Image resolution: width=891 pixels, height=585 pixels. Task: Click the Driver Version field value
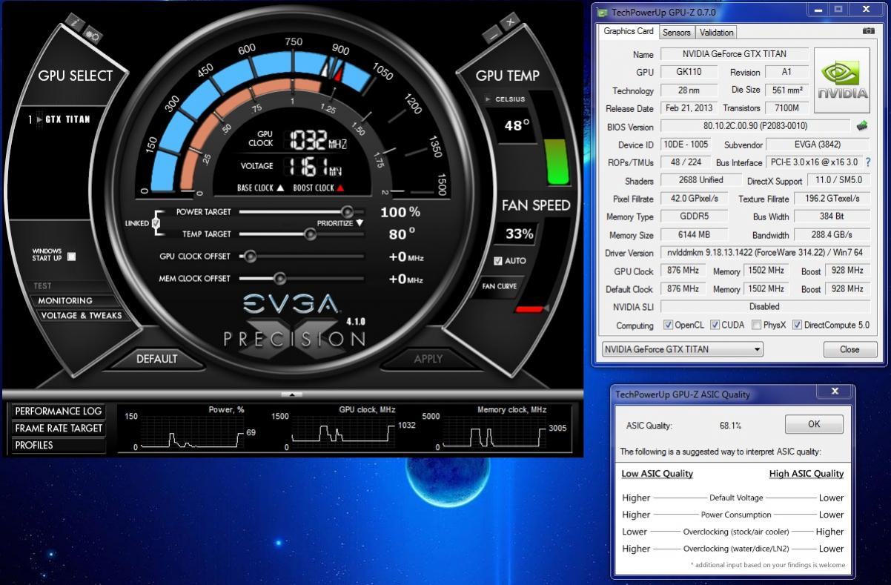[x=765, y=253]
